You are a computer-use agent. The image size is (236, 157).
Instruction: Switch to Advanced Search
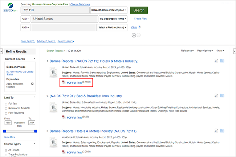[46, 41]
